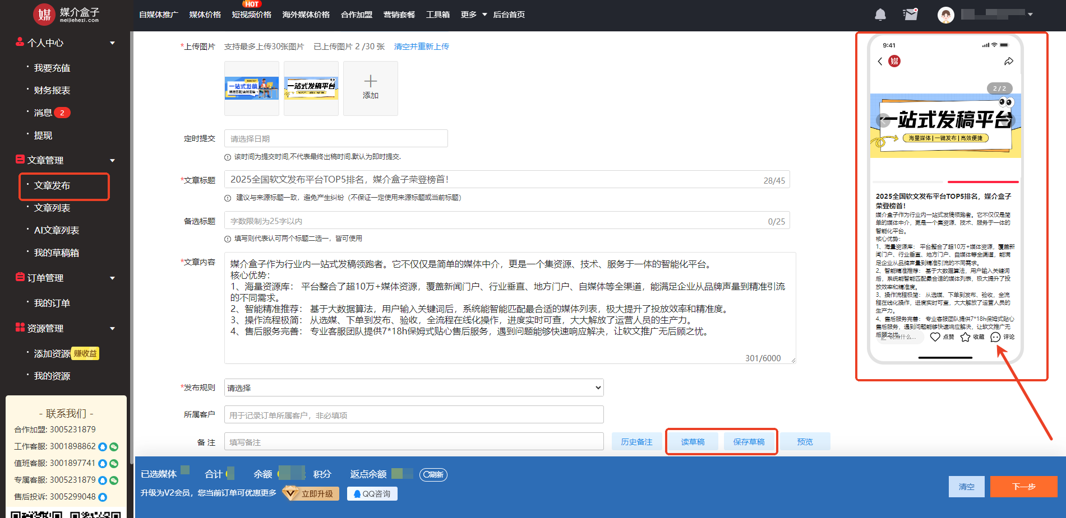The image size is (1066, 518).
Task: Click the user avatar in header
Action: [x=946, y=15]
